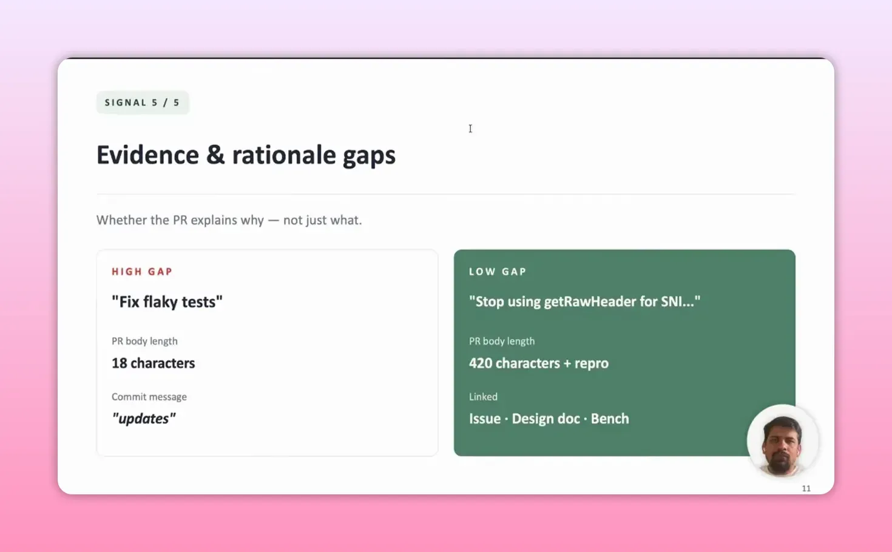Image resolution: width=892 pixels, height=552 pixels.
Task: Click the "Evidence & rationale gaps" heading
Action: (x=246, y=155)
